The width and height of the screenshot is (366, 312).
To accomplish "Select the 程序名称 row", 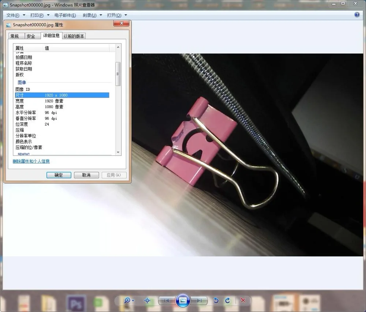I will tap(62, 63).
